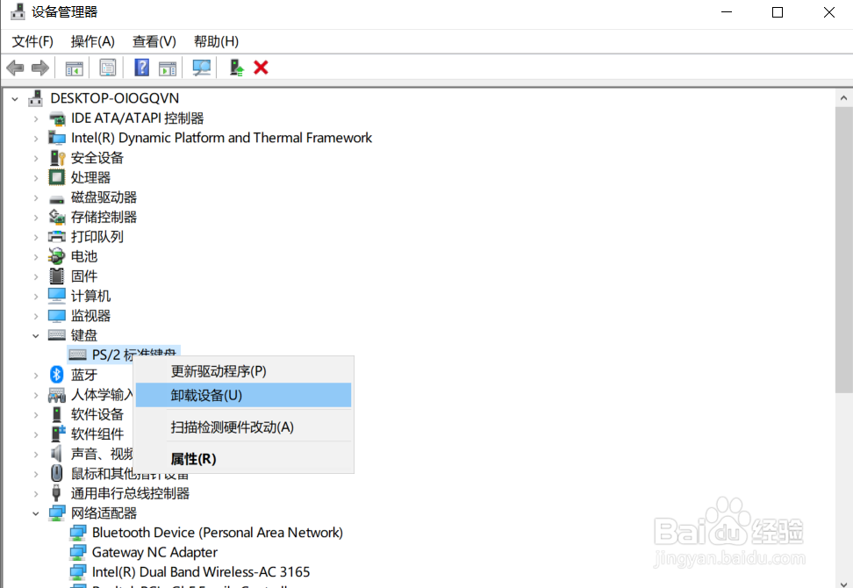
Task: Choose 属性(R) from context menu
Action: coord(244,458)
